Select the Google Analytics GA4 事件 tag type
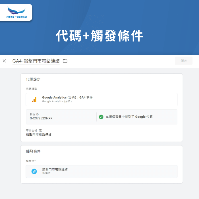 pyautogui.click(x=67, y=98)
